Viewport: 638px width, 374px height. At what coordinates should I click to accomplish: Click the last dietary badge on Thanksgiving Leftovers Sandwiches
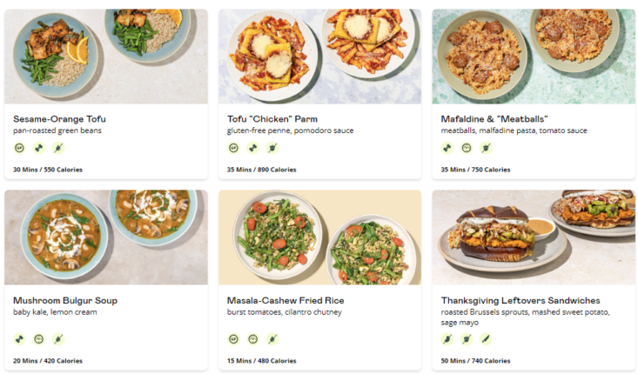click(x=486, y=338)
